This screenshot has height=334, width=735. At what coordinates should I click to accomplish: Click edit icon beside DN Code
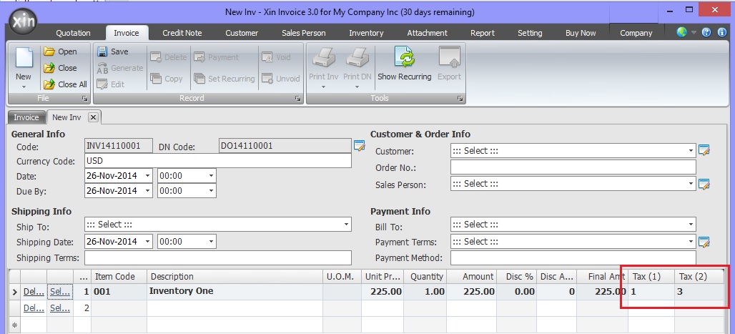[x=360, y=145]
